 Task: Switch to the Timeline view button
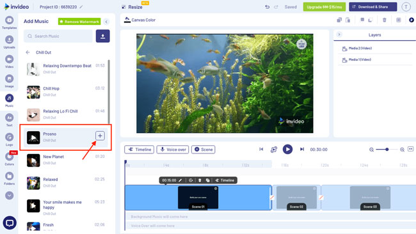pyautogui.click(x=140, y=150)
